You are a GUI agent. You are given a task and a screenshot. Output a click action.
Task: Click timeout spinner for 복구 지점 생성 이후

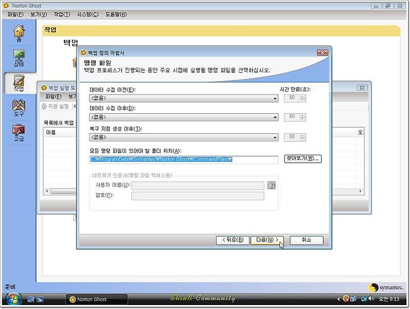(295, 137)
